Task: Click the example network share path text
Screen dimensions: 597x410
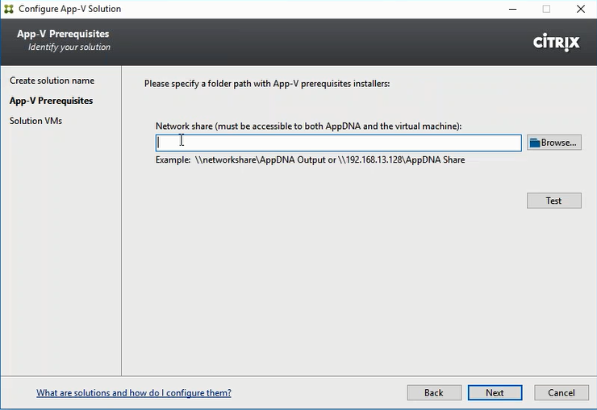Action: pyautogui.click(x=310, y=159)
